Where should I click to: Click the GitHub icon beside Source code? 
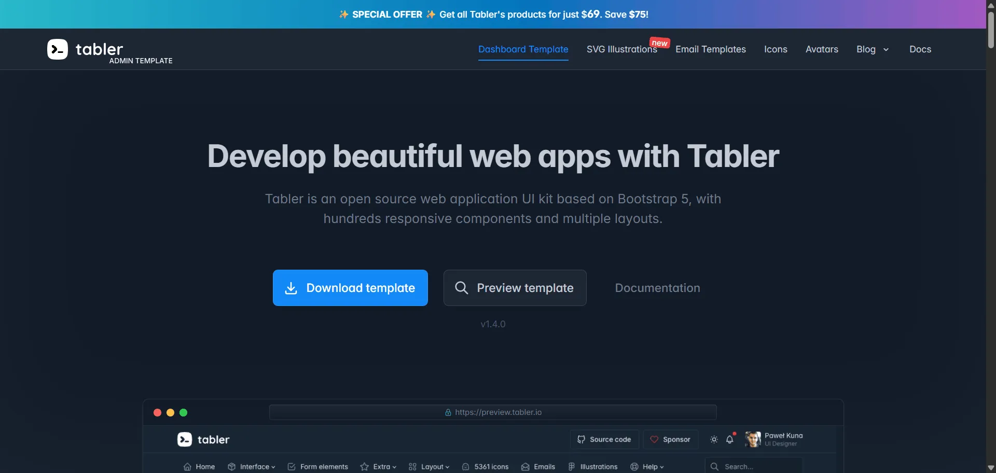(582, 439)
